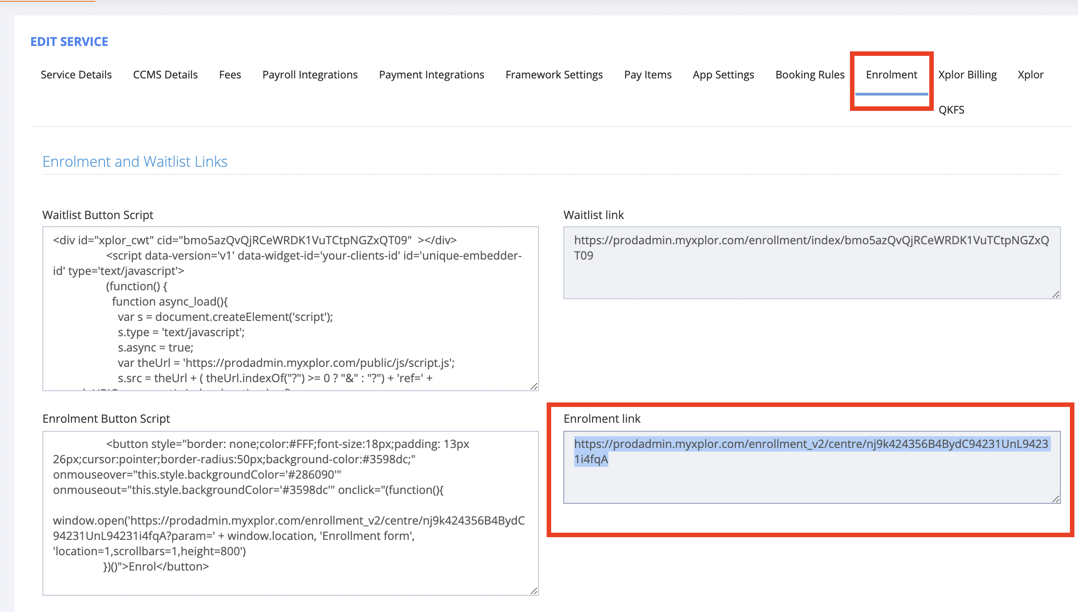Click the rightmost Xplor tab
The width and height of the screenshot is (1078, 612).
(x=1030, y=74)
